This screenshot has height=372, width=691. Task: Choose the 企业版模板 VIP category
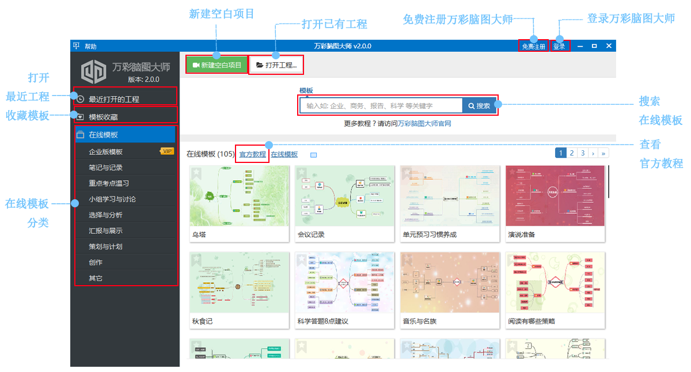[106, 152]
